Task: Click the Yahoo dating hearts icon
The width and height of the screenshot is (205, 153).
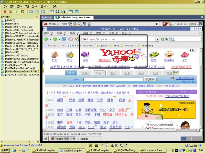Action: coord(184,55)
